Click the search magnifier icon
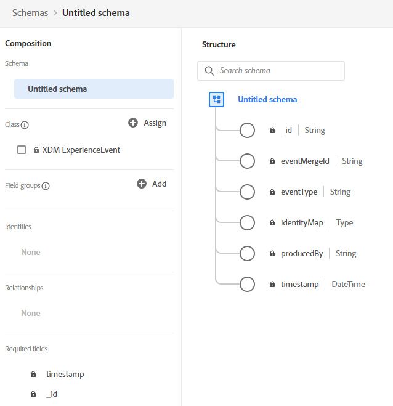 (209, 71)
